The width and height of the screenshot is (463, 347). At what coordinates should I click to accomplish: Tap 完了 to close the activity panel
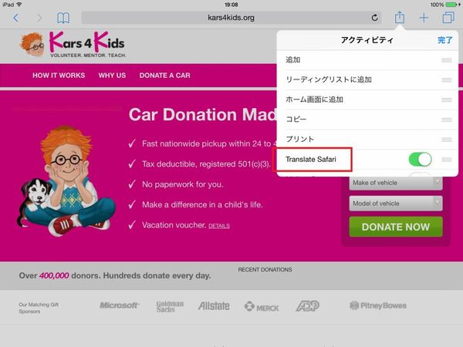click(x=444, y=40)
